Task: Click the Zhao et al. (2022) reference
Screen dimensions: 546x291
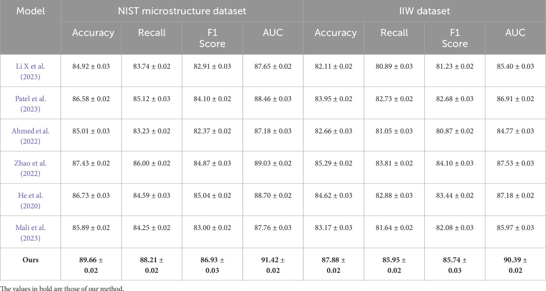Action: (30, 167)
